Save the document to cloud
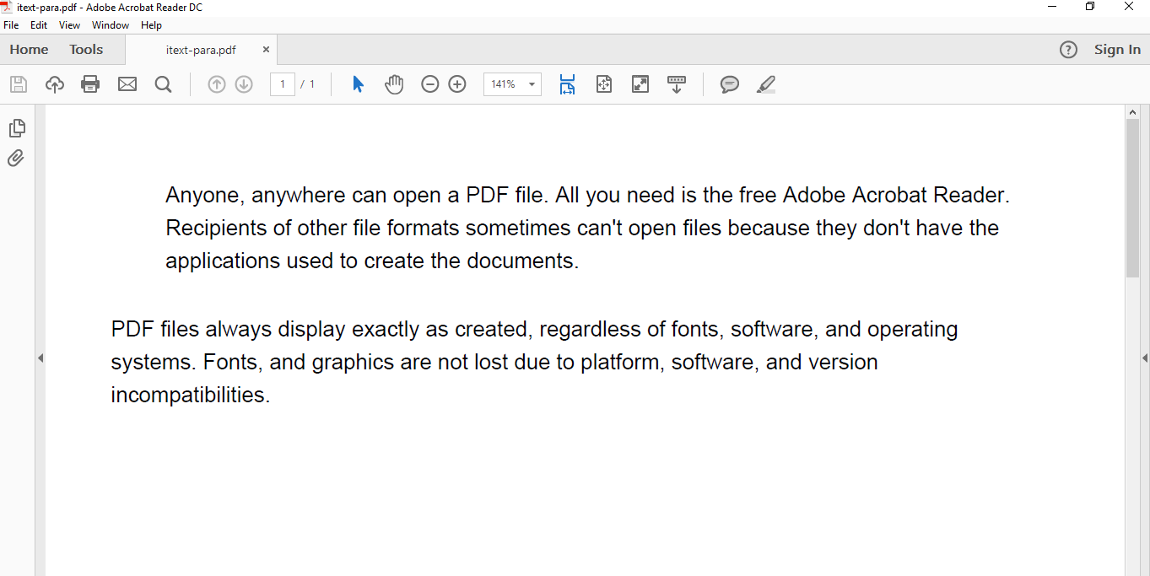 (x=55, y=83)
